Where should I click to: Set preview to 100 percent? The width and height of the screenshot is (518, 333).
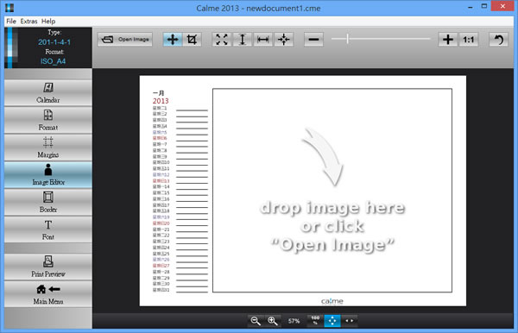coord(315,321)
